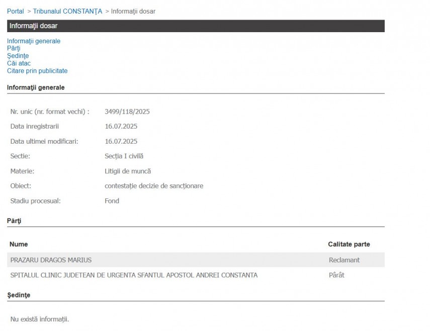430x331 pixels.
Task: Select the Sectie label
Action: [20, 156]
